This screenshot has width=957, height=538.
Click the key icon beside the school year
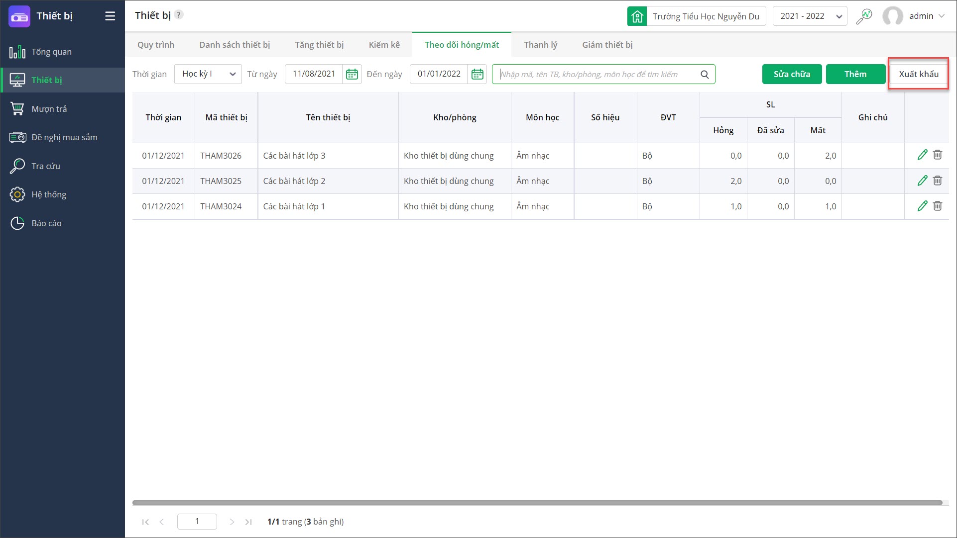pyautogui.click(x=864, y=16)
